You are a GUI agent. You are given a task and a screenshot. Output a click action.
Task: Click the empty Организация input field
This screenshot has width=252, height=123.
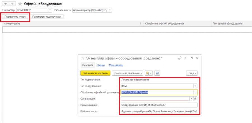(155, 99)
